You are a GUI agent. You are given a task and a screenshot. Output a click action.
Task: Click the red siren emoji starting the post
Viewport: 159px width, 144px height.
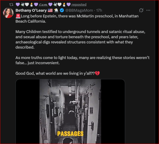[x=18, y=16]
